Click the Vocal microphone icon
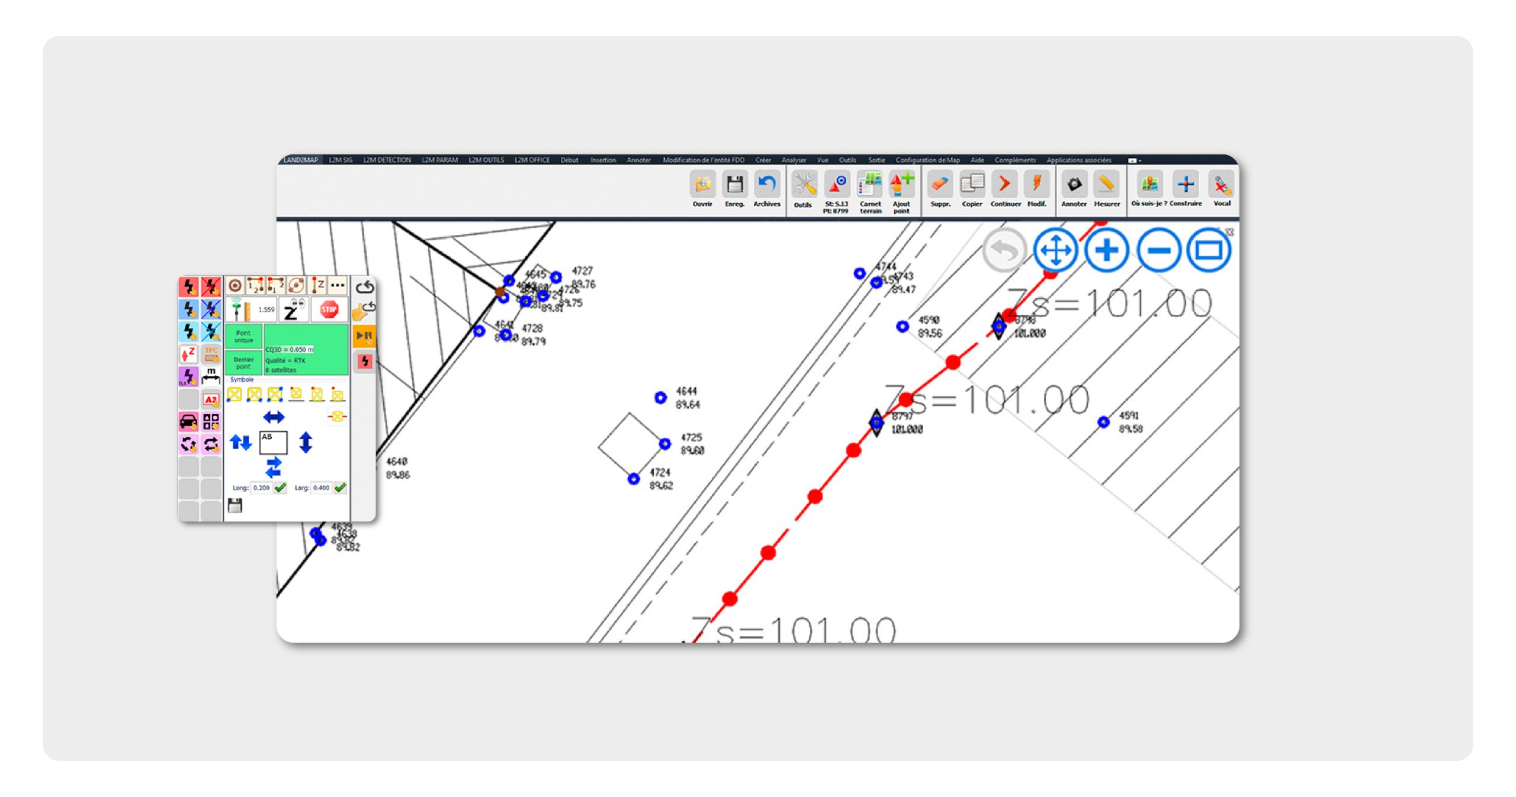The height and width of the screenshot is (797, 1516). pyautogui.click(x=1221, y=186)
